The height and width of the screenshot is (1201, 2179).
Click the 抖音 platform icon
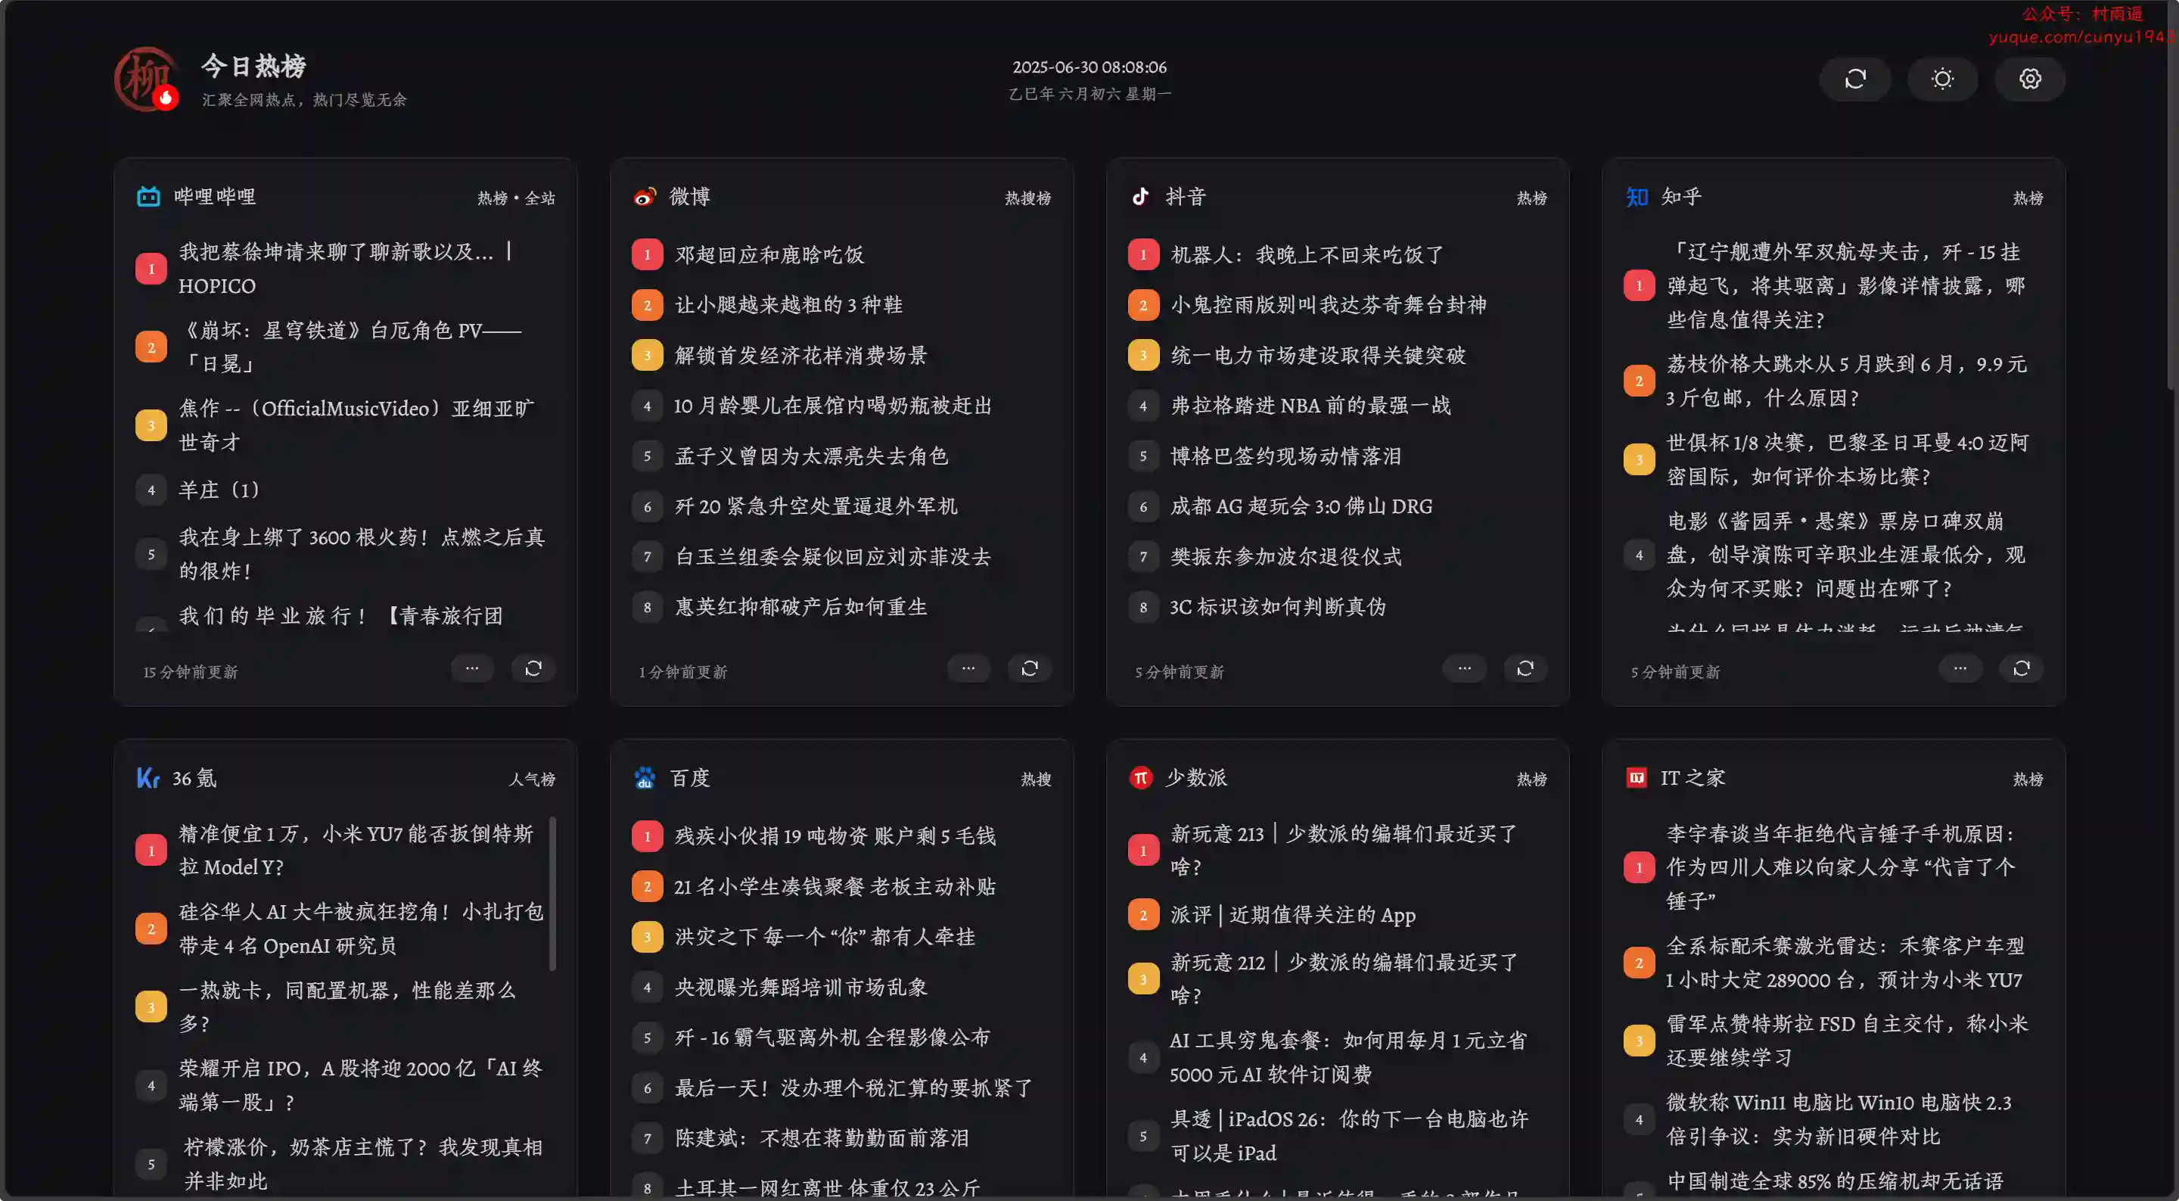1140,196
